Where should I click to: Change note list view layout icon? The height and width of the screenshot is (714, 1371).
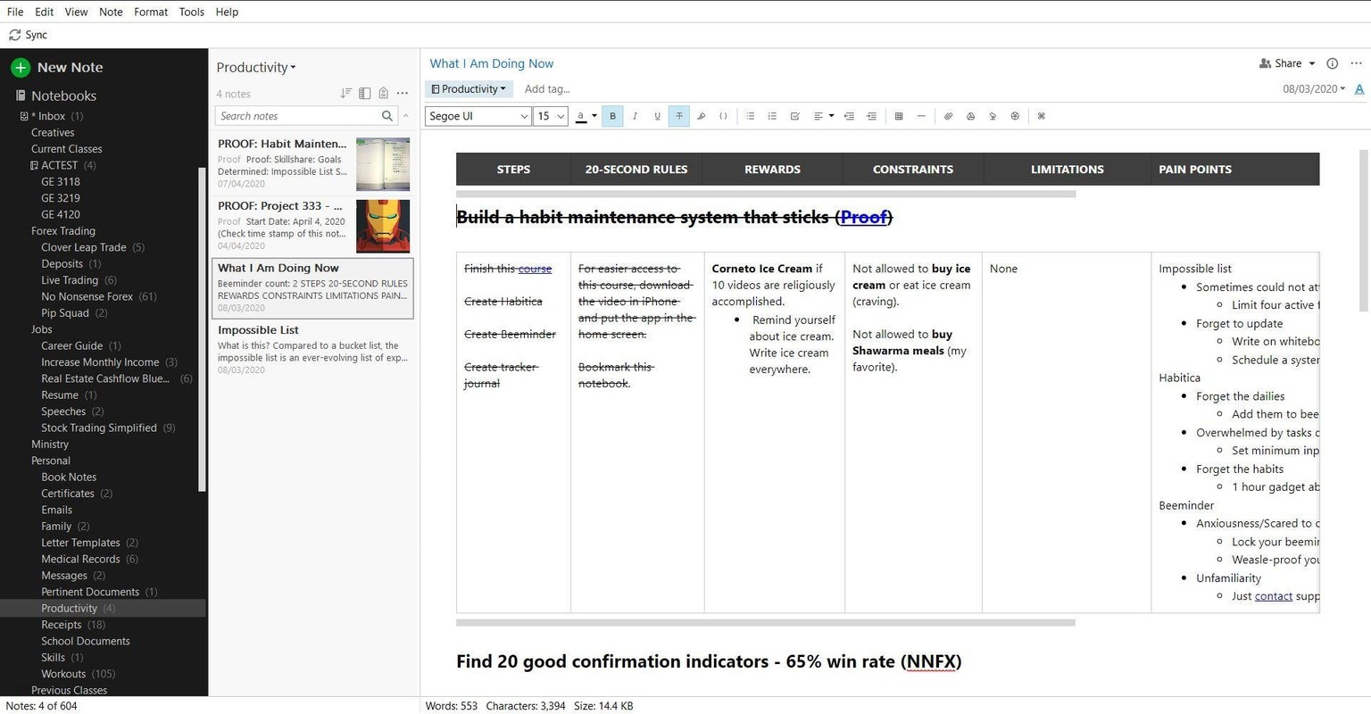[x=364, y=93]
